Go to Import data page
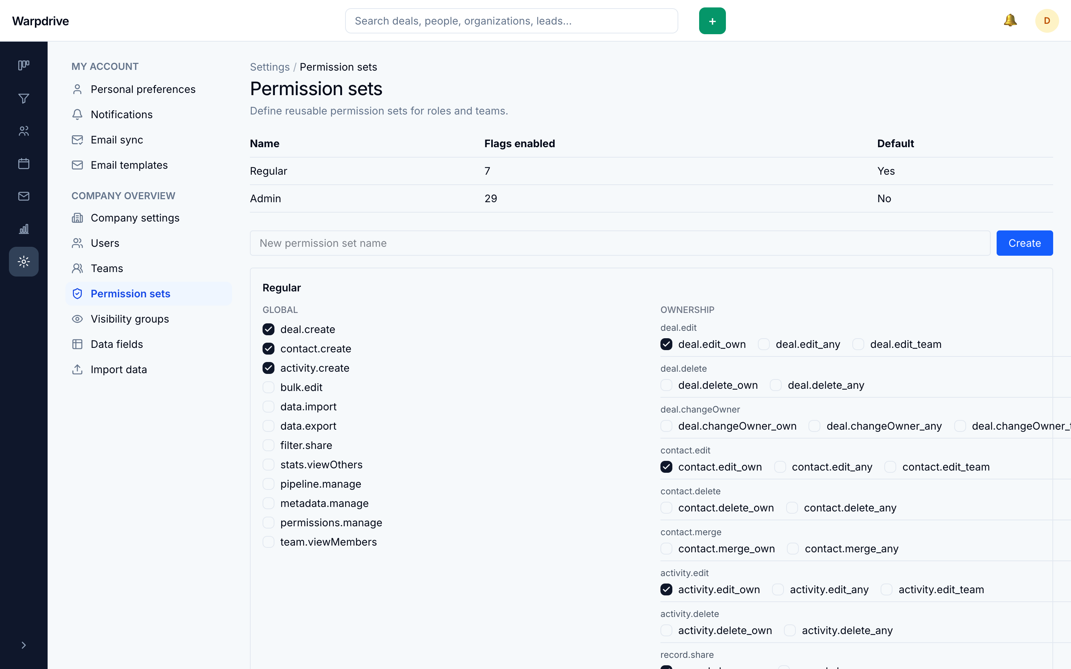The height and width of the screenshot is (669, 1071). [149, 369]
